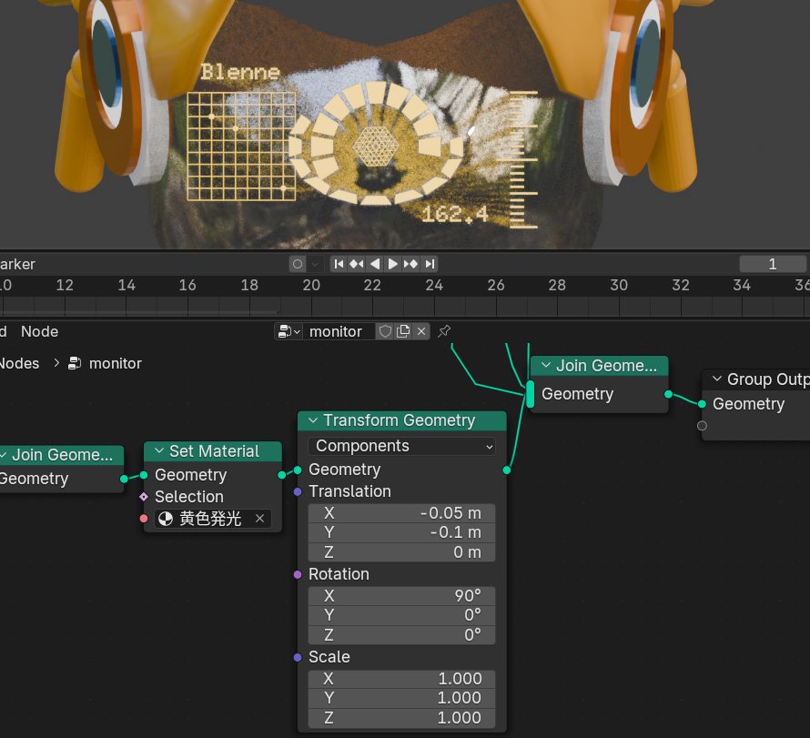Toggle fake user shield for monitor node group
Screen dimensions: 810x738
click(x=385, y=331)
